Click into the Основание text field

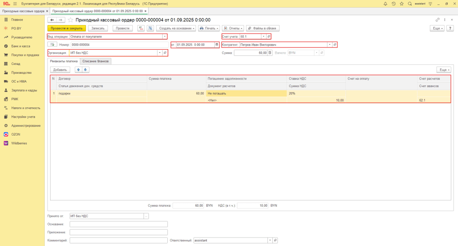(119, 224)
